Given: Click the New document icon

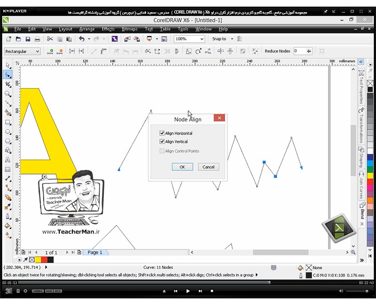Looking at the screenshot, I should click(x=8, y=39).
